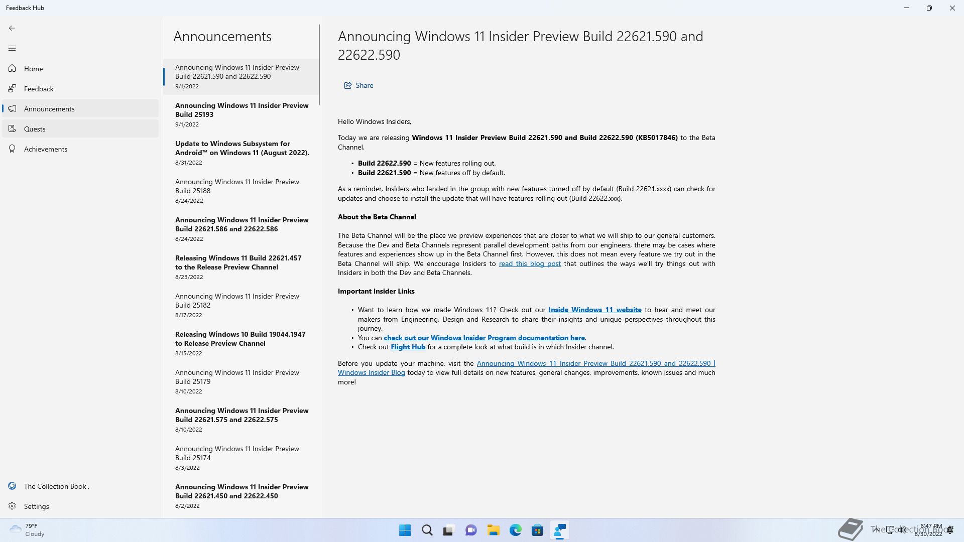
Task: Open the weather widget showing 79°F Cloudy
Action: (x=28, y=530)
